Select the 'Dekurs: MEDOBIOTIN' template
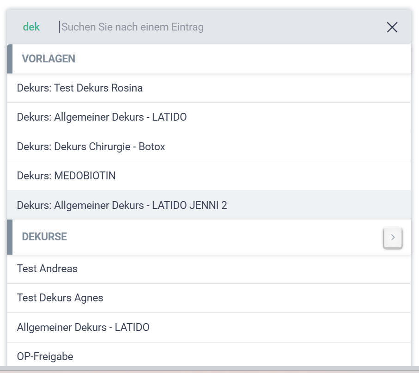Image resolution: width=419 pixels, height=373 pixels. [66, 176]
